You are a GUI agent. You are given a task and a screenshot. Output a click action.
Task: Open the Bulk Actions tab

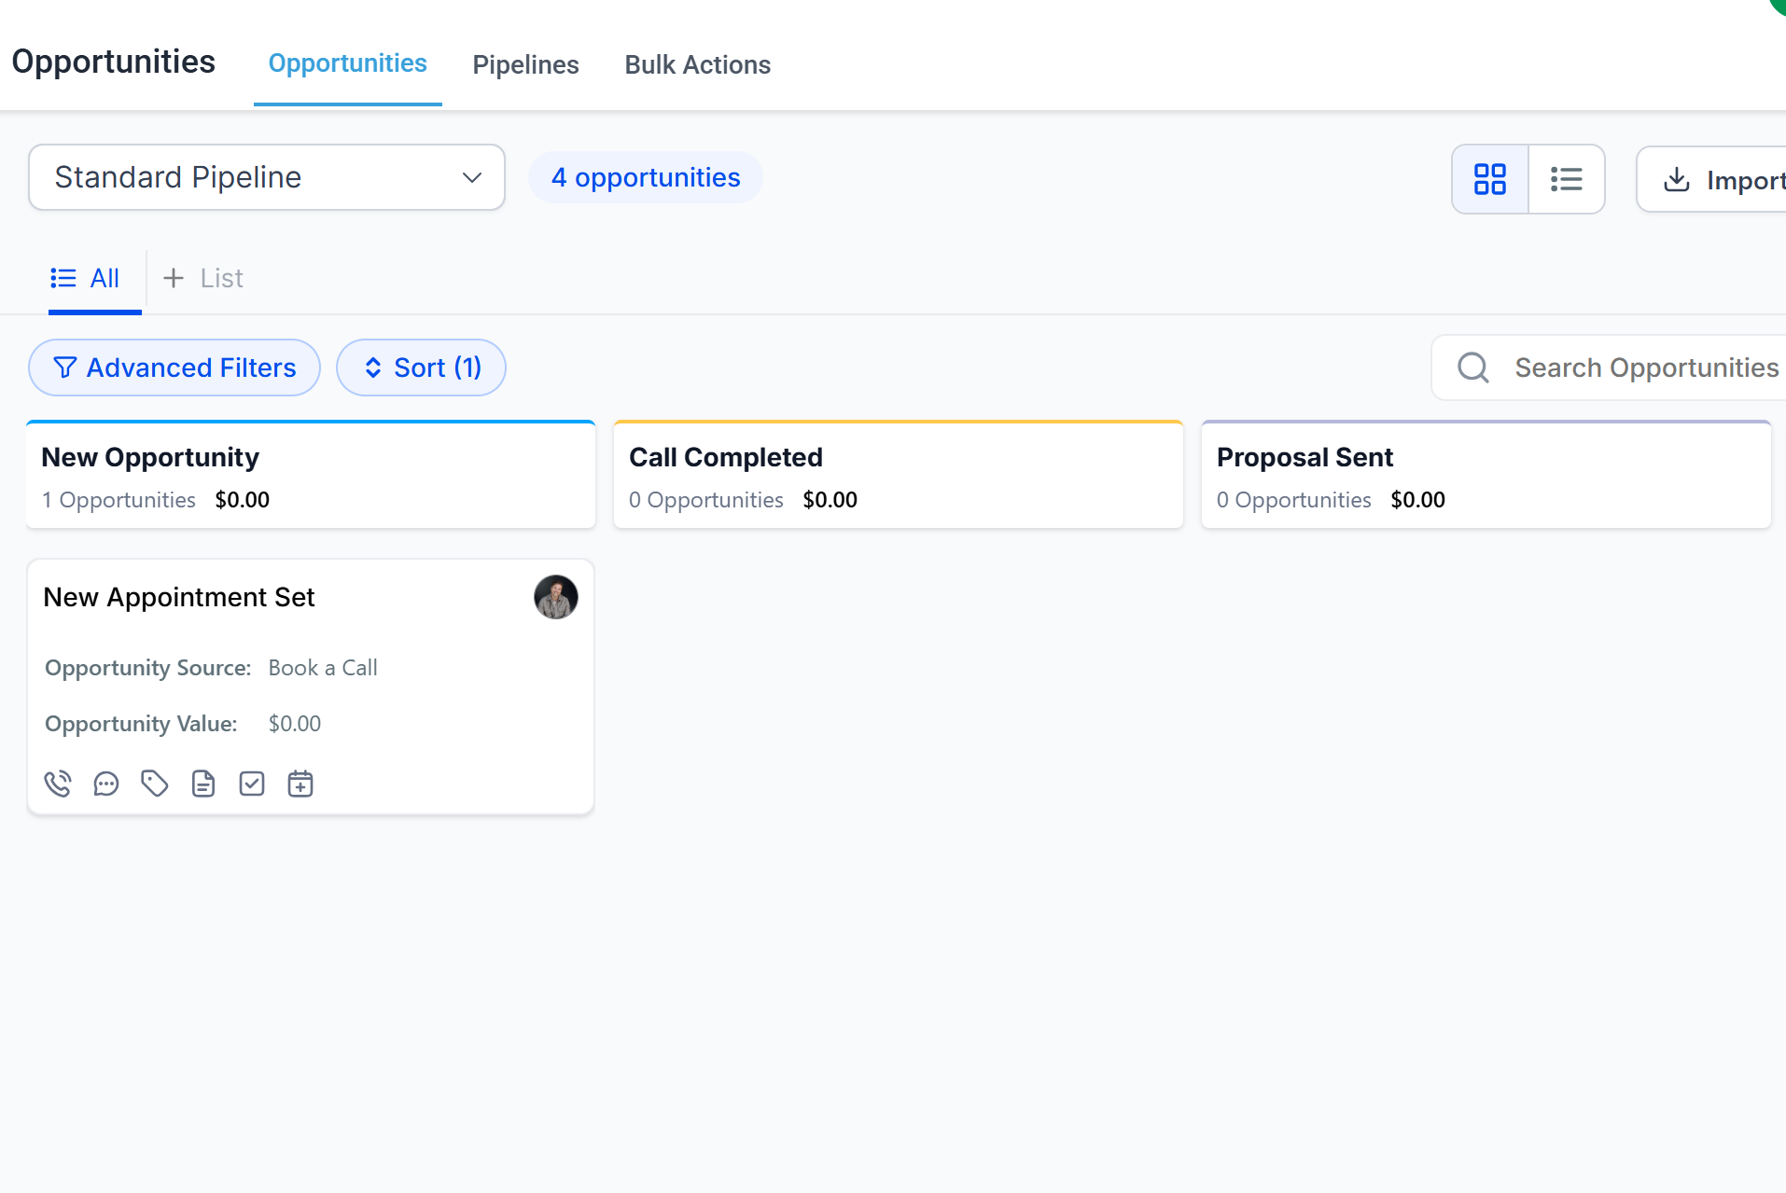coord(697,64)
